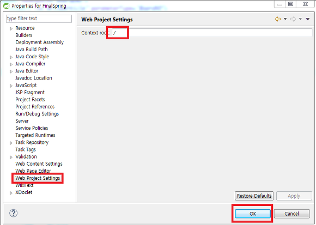Click the help question mark icon
Image resolution: width=316 pixels, height=225 pixels.
(x=13, y=213)
